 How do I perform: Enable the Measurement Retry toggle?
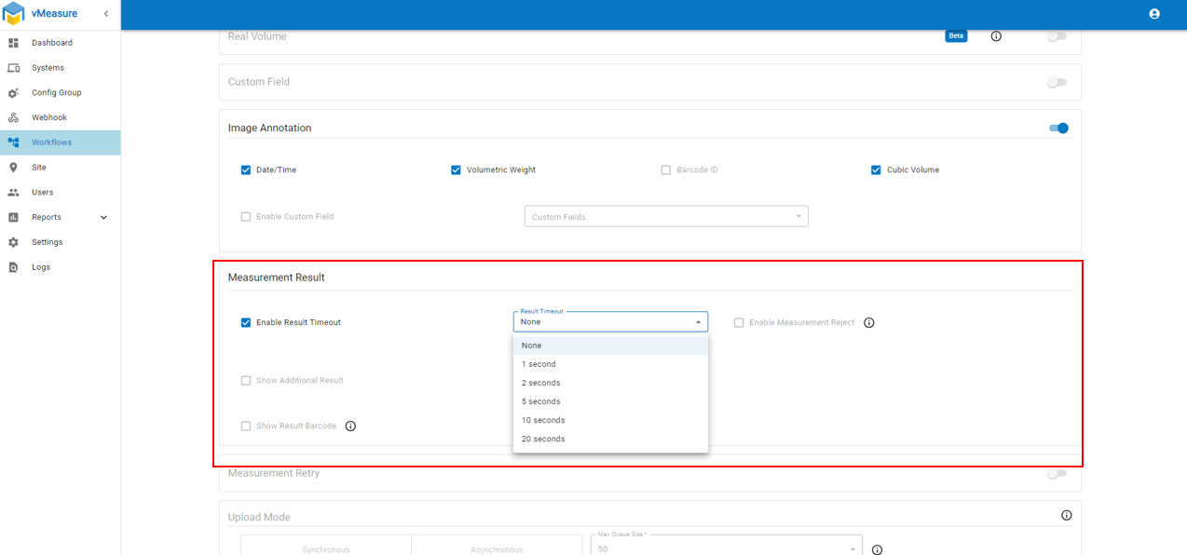pyautogui.click(x=1056, y=474)
